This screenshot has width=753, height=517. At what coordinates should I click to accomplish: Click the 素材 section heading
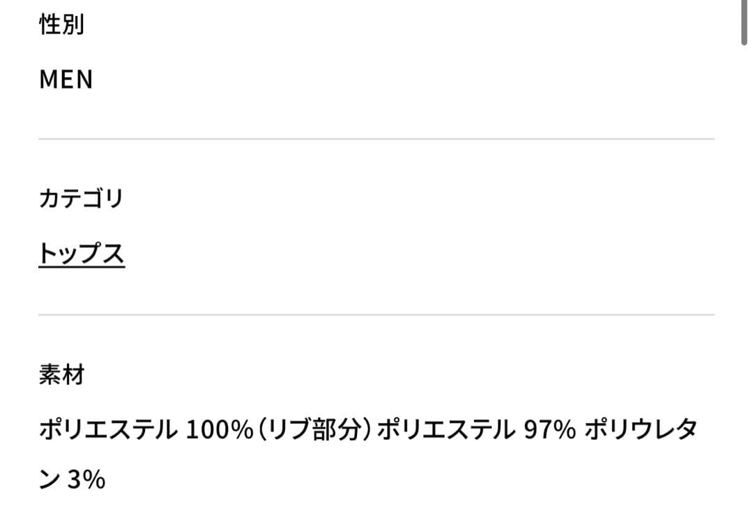point(62,375)
